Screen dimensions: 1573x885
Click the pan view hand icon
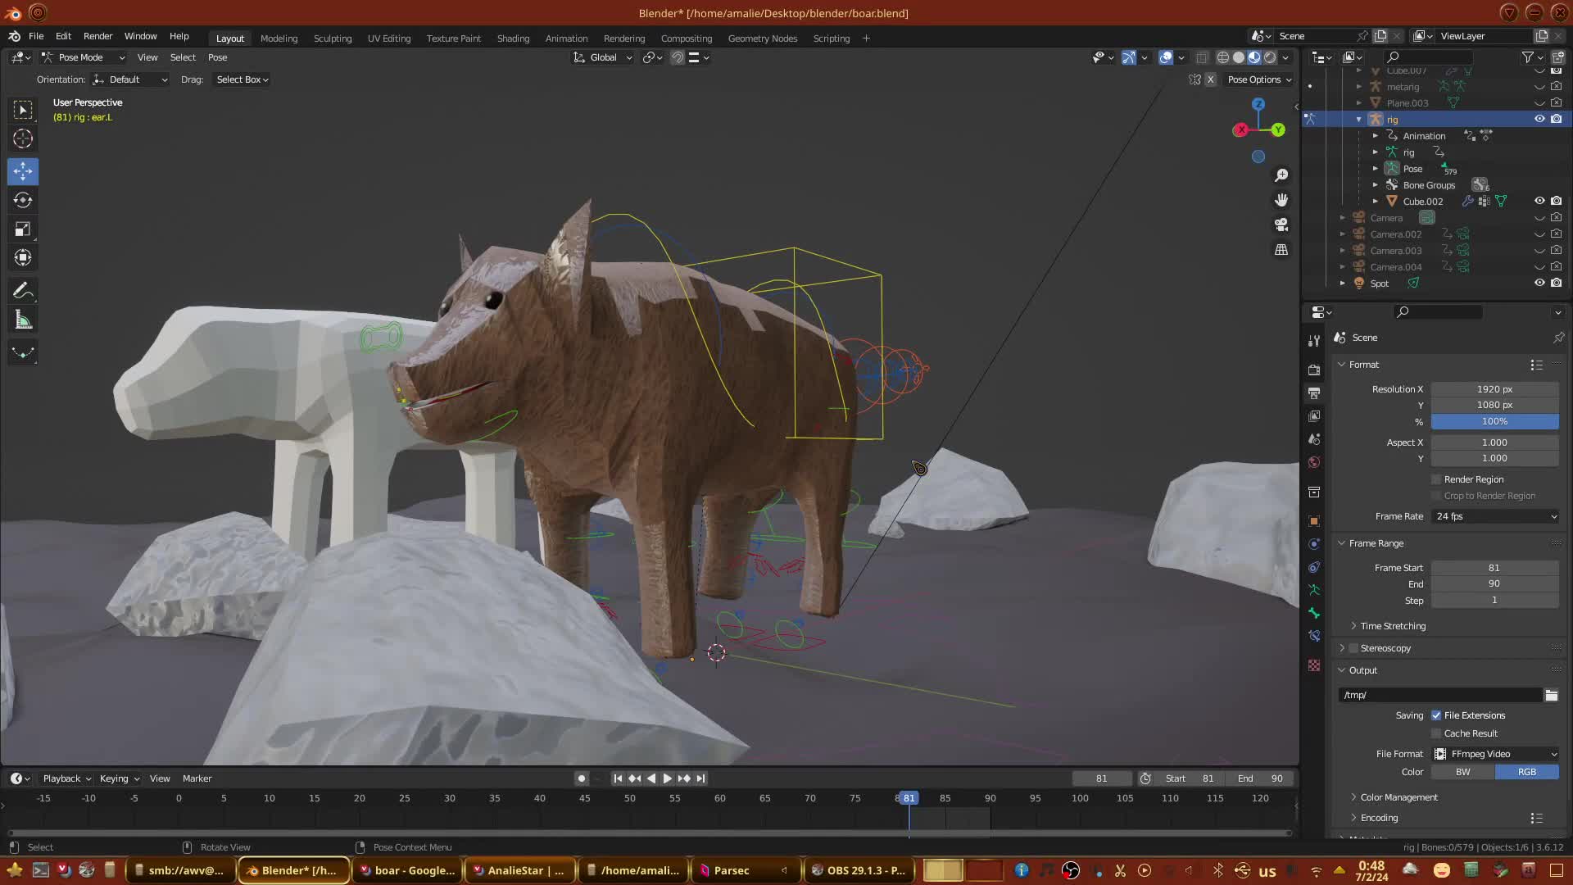click(1281, 200)
